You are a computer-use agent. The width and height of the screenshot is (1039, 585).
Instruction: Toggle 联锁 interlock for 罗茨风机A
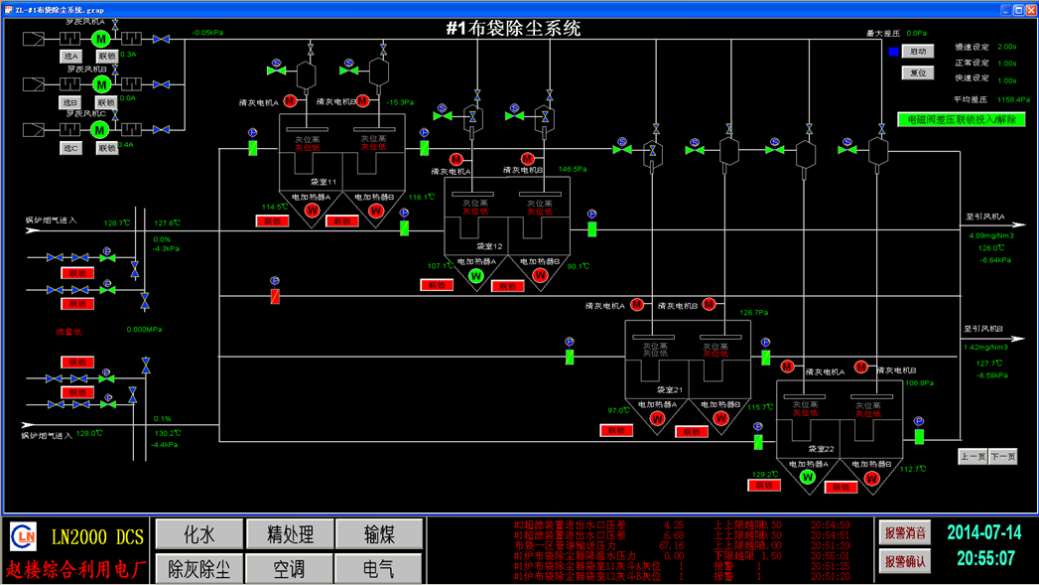point(107,57)
